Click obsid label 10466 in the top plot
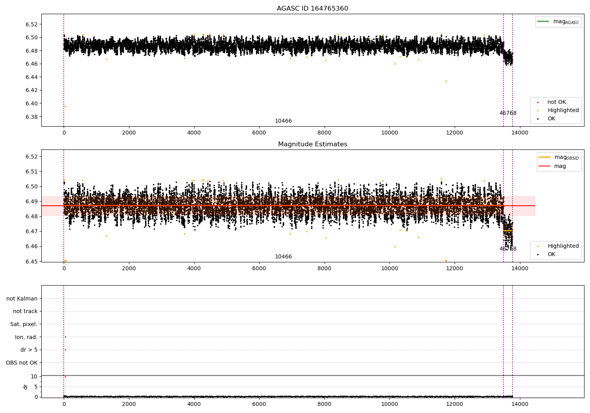The height and width of the screenshot is (413, 590). pos(283,121)
